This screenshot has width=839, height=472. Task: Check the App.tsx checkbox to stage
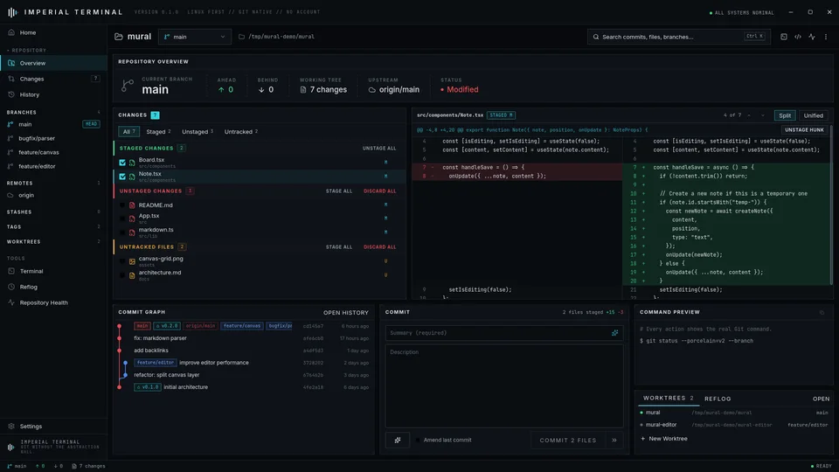122,219
